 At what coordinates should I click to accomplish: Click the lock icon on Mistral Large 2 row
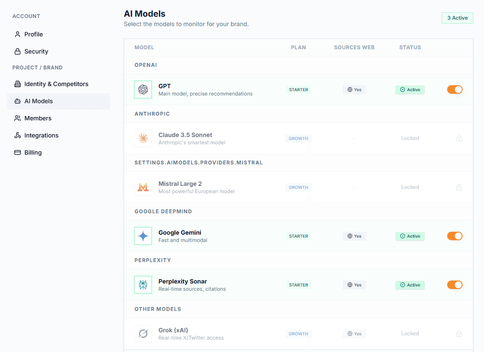(x=459, y=187)
